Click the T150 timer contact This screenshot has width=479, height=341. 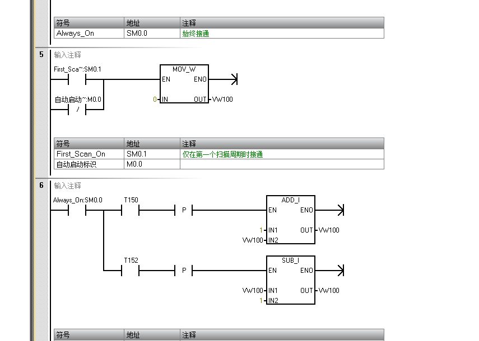pos(130,210)
